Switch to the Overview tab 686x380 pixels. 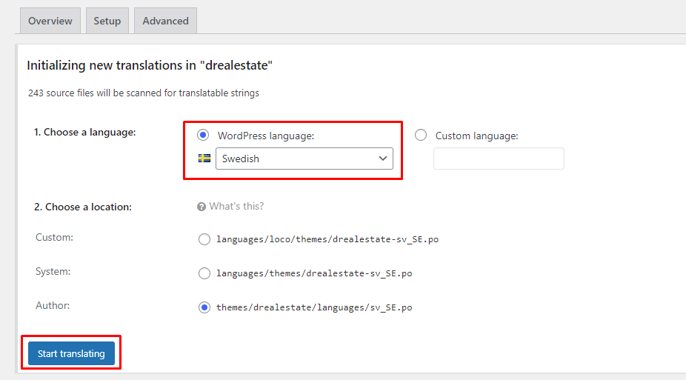point(50,21)
